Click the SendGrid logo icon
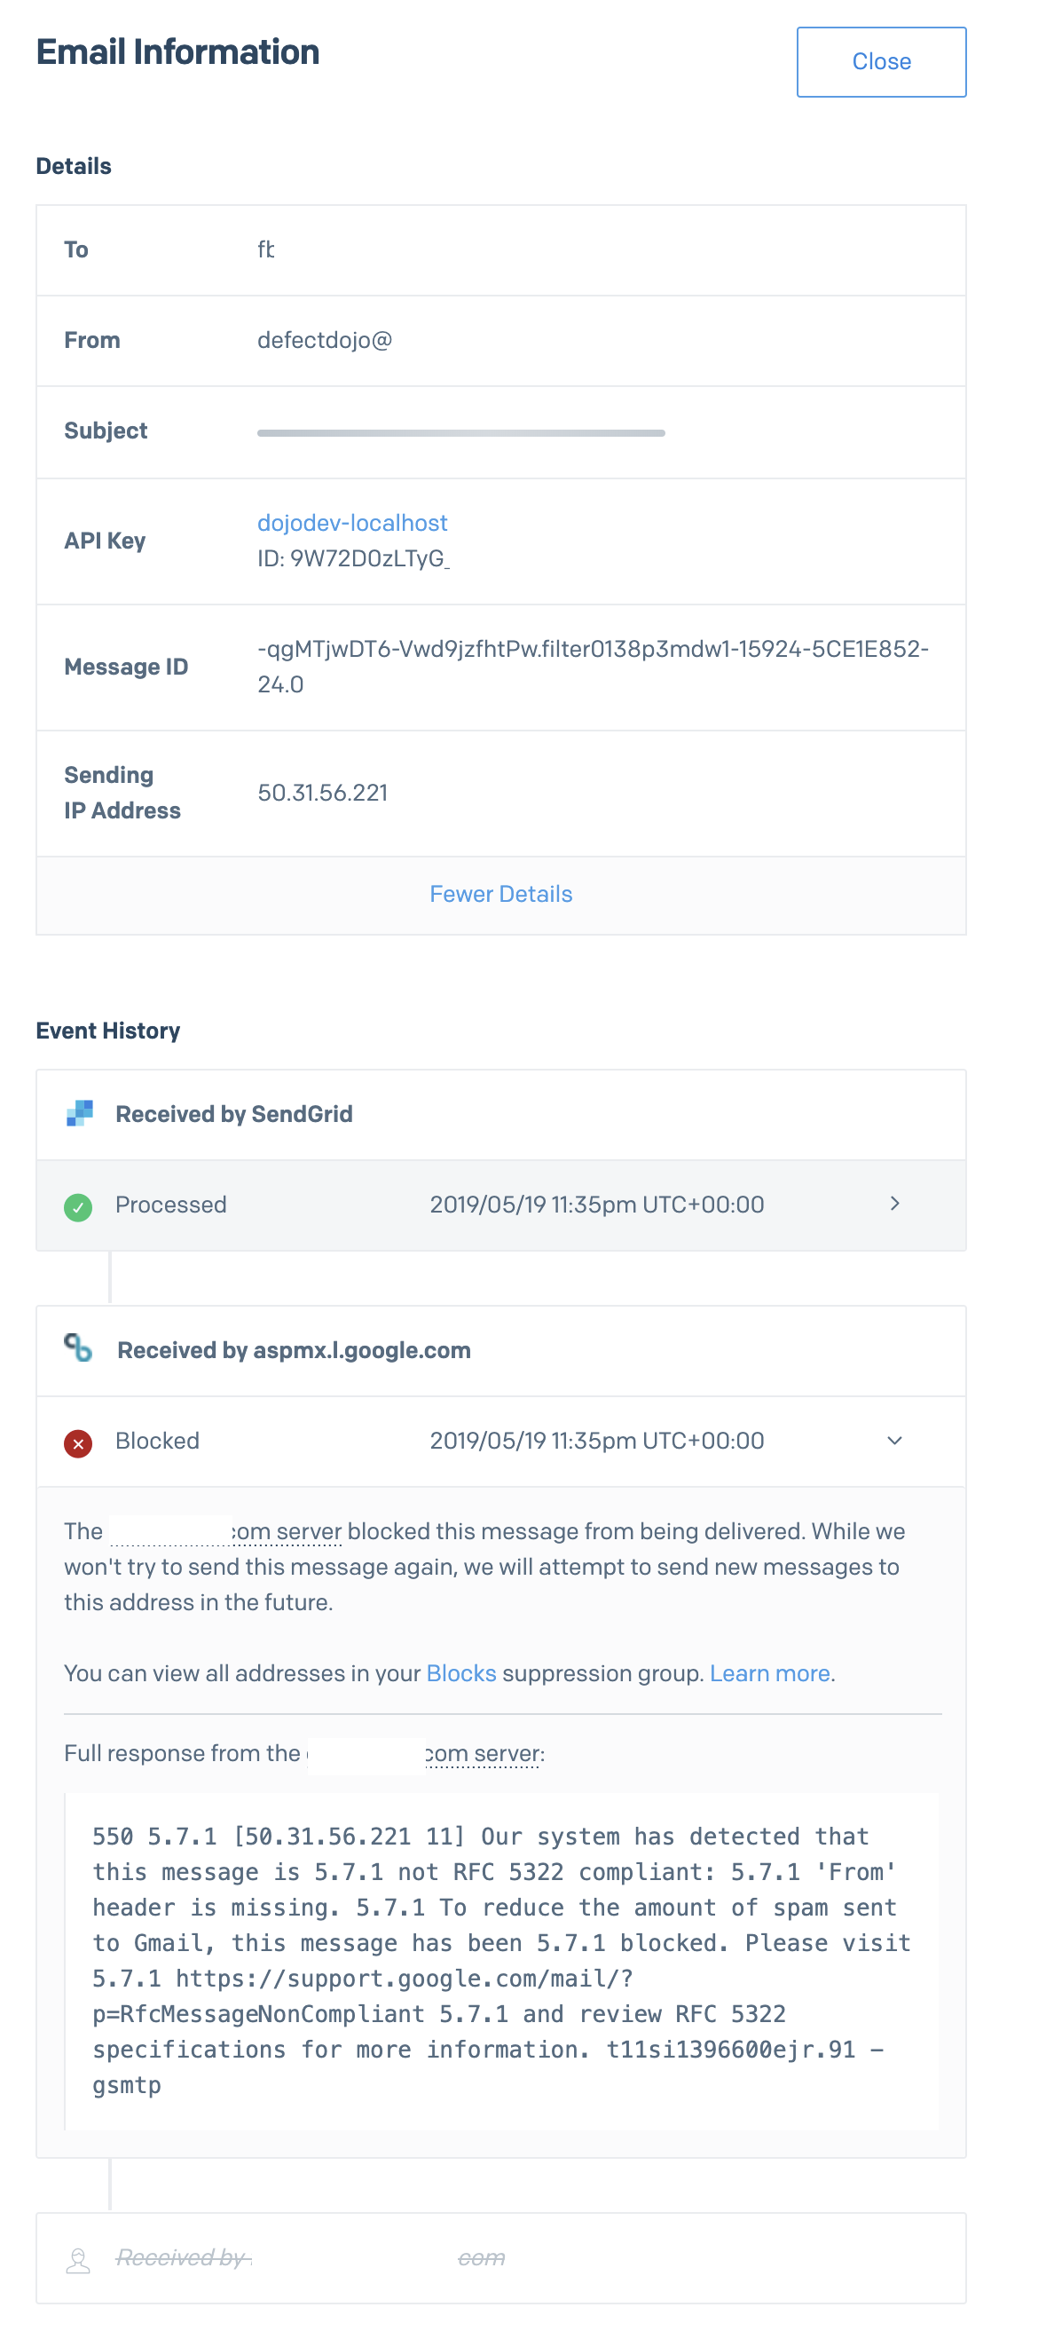The width and height of the screenshot is (1054, 2331). [80, 1114]
